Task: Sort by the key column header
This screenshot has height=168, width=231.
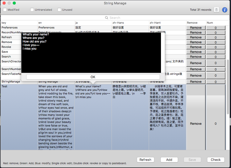Action: pyautogui.click(x=19, y=23)
